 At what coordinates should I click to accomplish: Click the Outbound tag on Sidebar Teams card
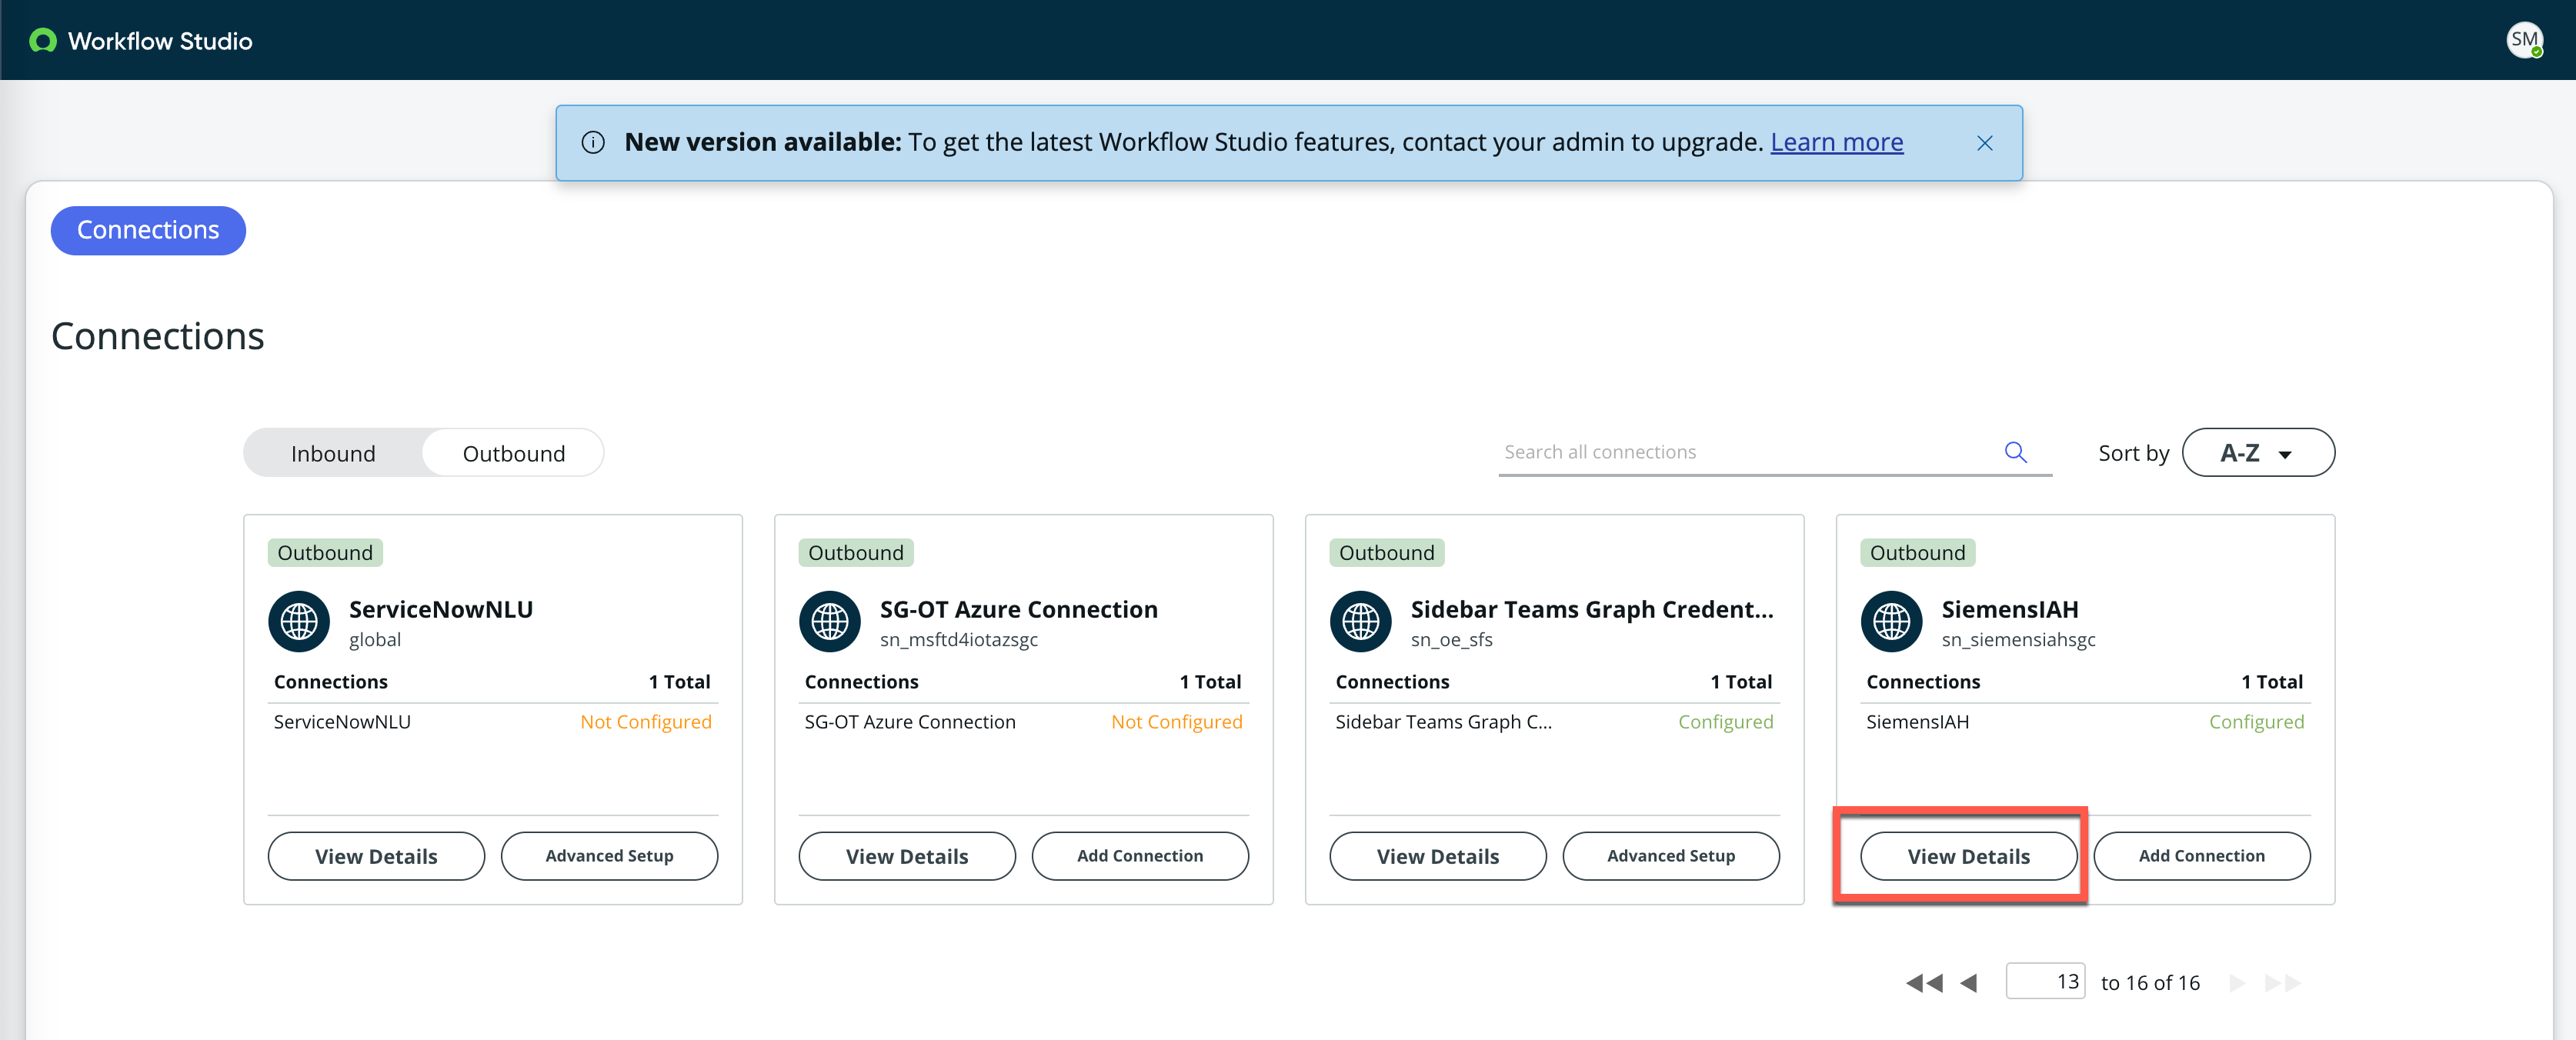tap(1387, 553)
